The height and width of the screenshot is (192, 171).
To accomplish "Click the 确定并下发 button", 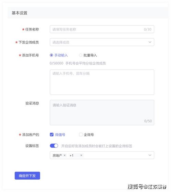I will click(27, 176).
